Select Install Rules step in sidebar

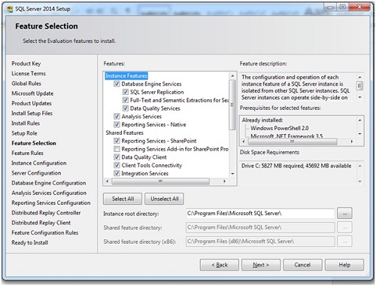(x=26, y=123)
